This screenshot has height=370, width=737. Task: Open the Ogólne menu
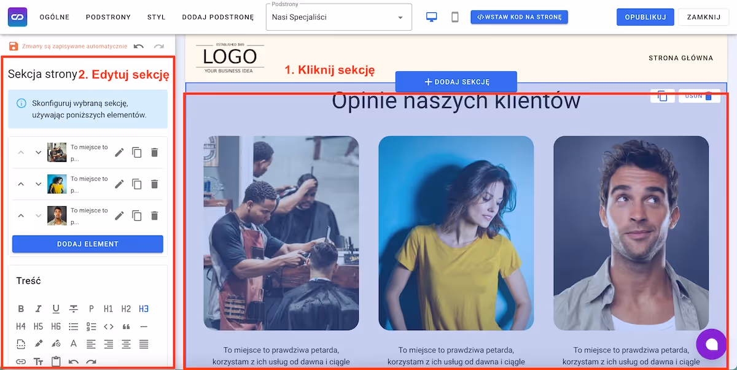click(55, 17)
